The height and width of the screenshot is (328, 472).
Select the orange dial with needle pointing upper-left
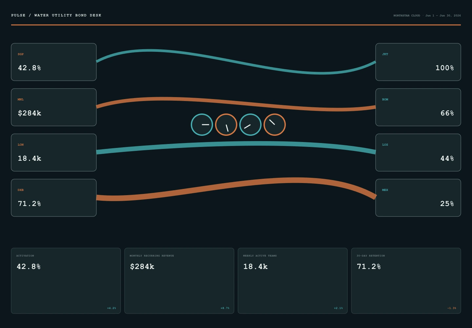pos(275,125)
